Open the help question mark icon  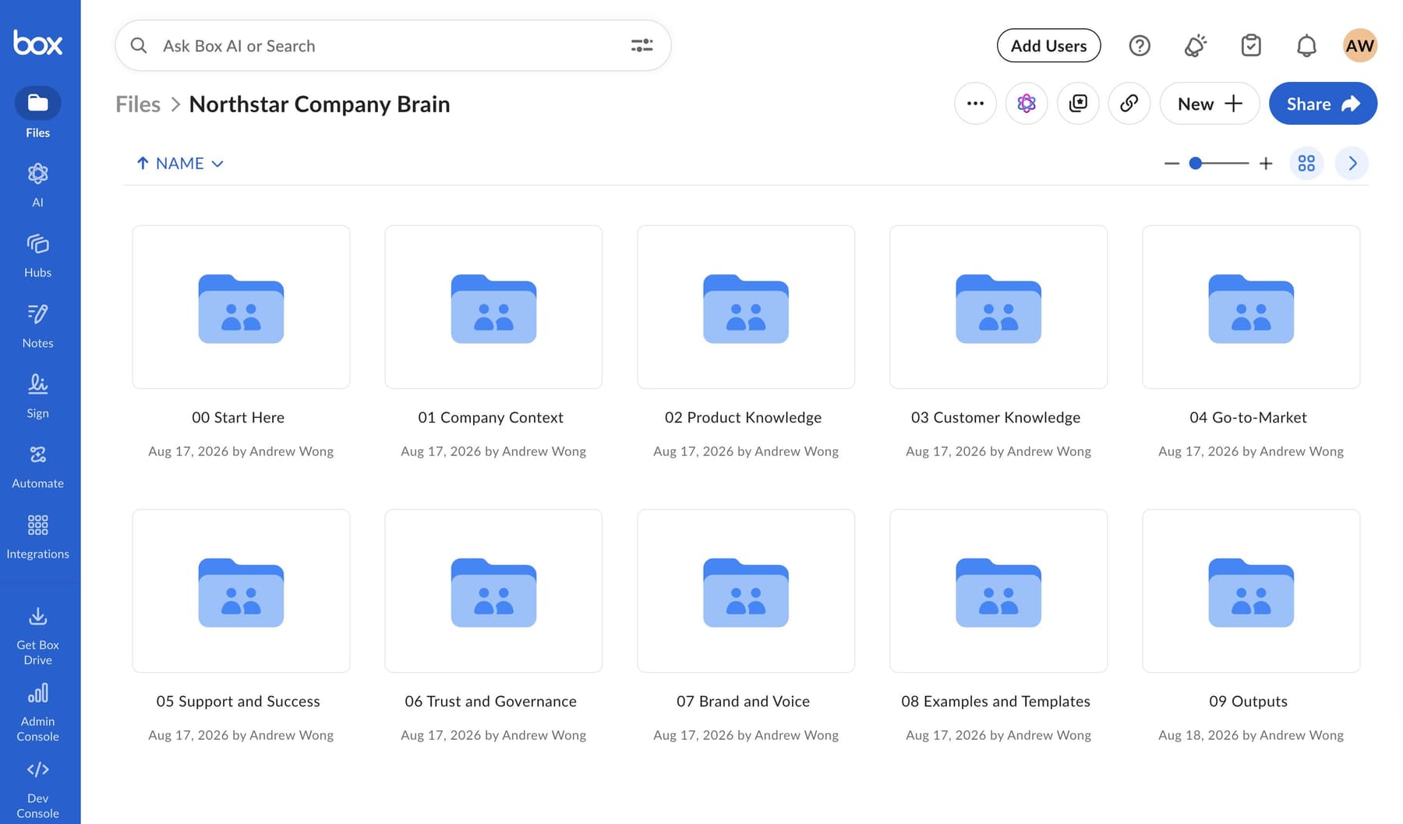tap(1140, 45)
